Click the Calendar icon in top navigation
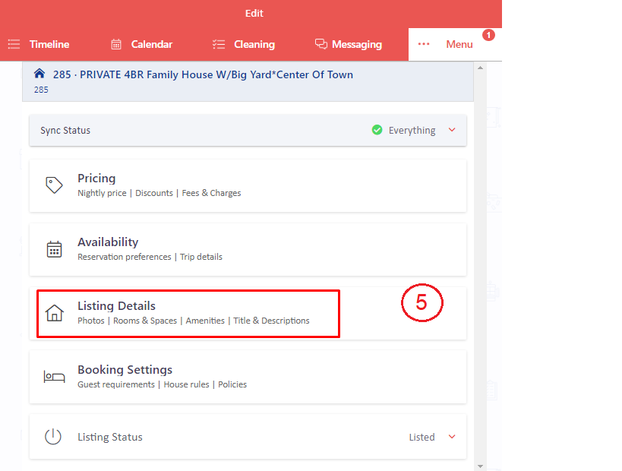This screenshot has width=622, height=471. [x=116, y=44]
